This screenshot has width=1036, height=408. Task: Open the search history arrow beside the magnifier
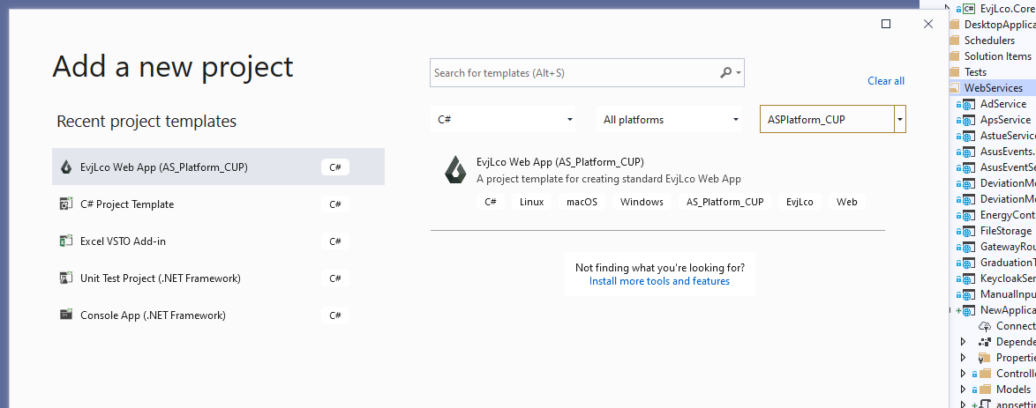[x=739, y=73]
